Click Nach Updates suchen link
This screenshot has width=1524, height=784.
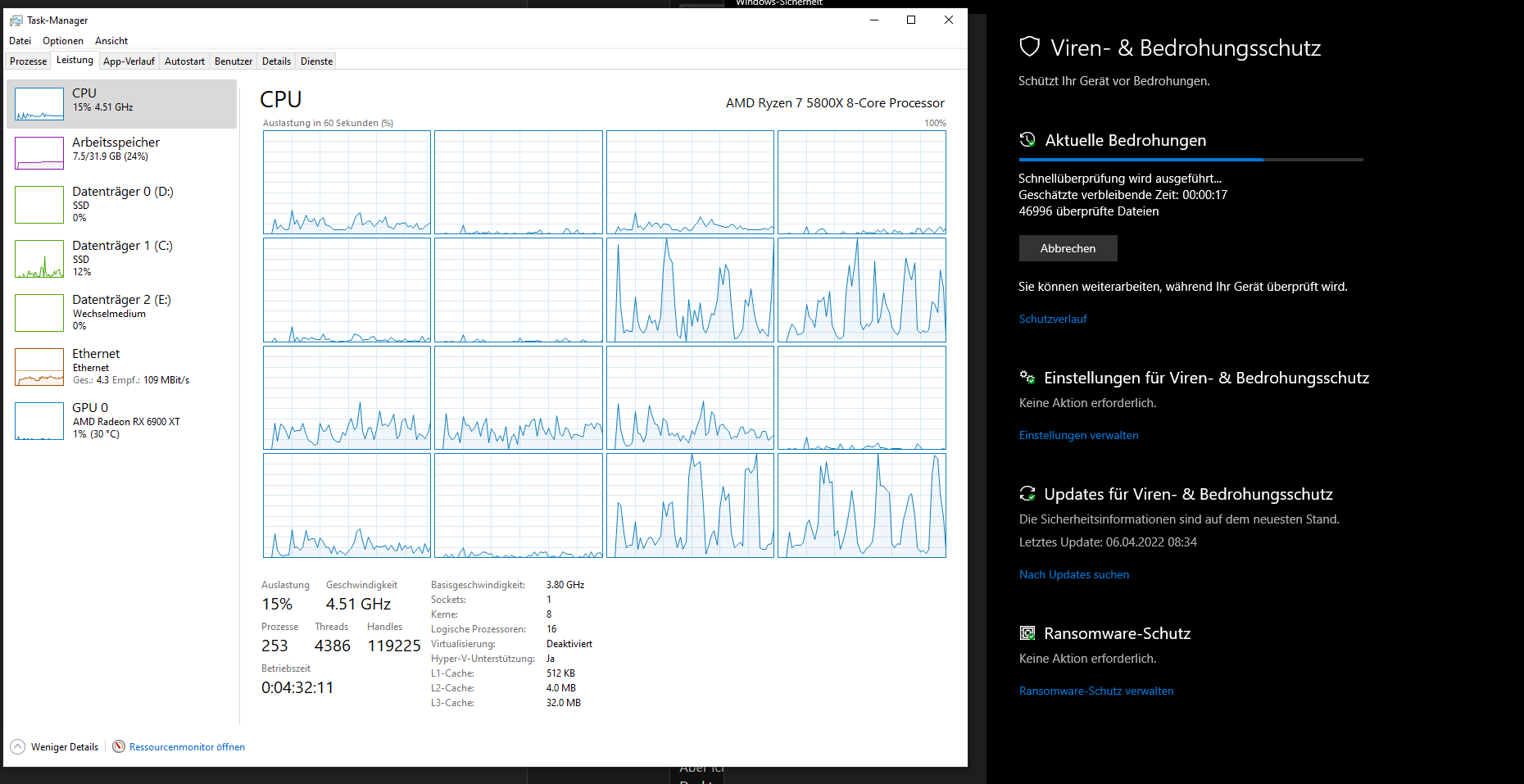(x=1074, y=574)
